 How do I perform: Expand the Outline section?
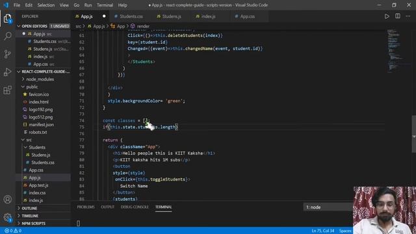click(x=29, y=208)
